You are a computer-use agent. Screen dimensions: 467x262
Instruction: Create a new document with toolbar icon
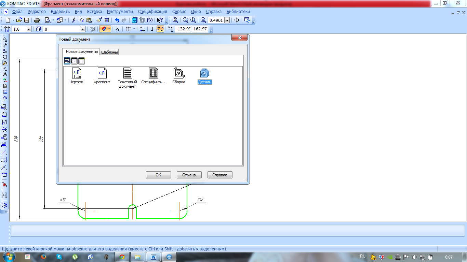[x=8, y=20]
